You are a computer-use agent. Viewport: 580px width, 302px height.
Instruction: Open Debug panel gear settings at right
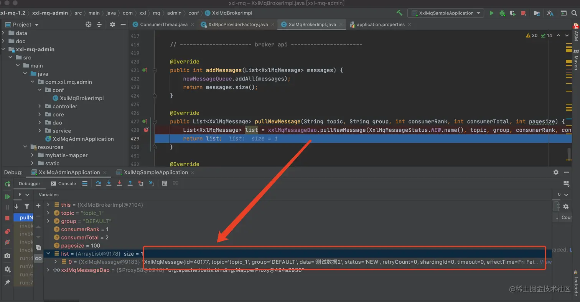(556, 172)
